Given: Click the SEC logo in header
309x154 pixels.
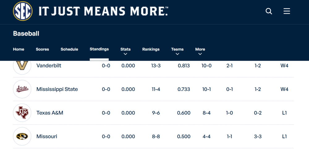Looking at the screenshot, I should (23, 11).
